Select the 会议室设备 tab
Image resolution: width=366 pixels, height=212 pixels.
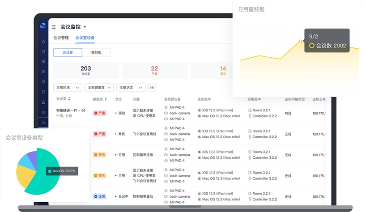click(x=85, y=38)
